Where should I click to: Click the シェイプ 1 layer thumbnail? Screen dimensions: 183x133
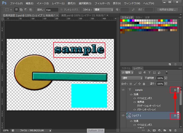pos(128,115)
